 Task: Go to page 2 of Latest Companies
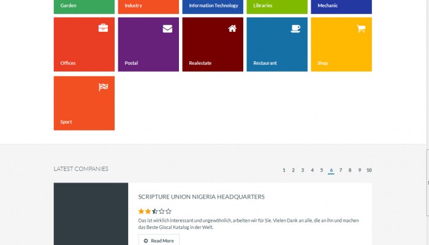coord(294,170)
